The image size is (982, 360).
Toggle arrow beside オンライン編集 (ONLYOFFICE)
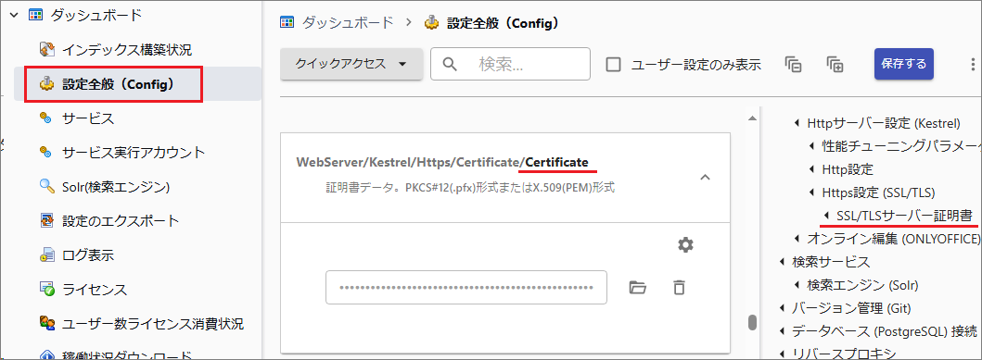coord(797,239)
